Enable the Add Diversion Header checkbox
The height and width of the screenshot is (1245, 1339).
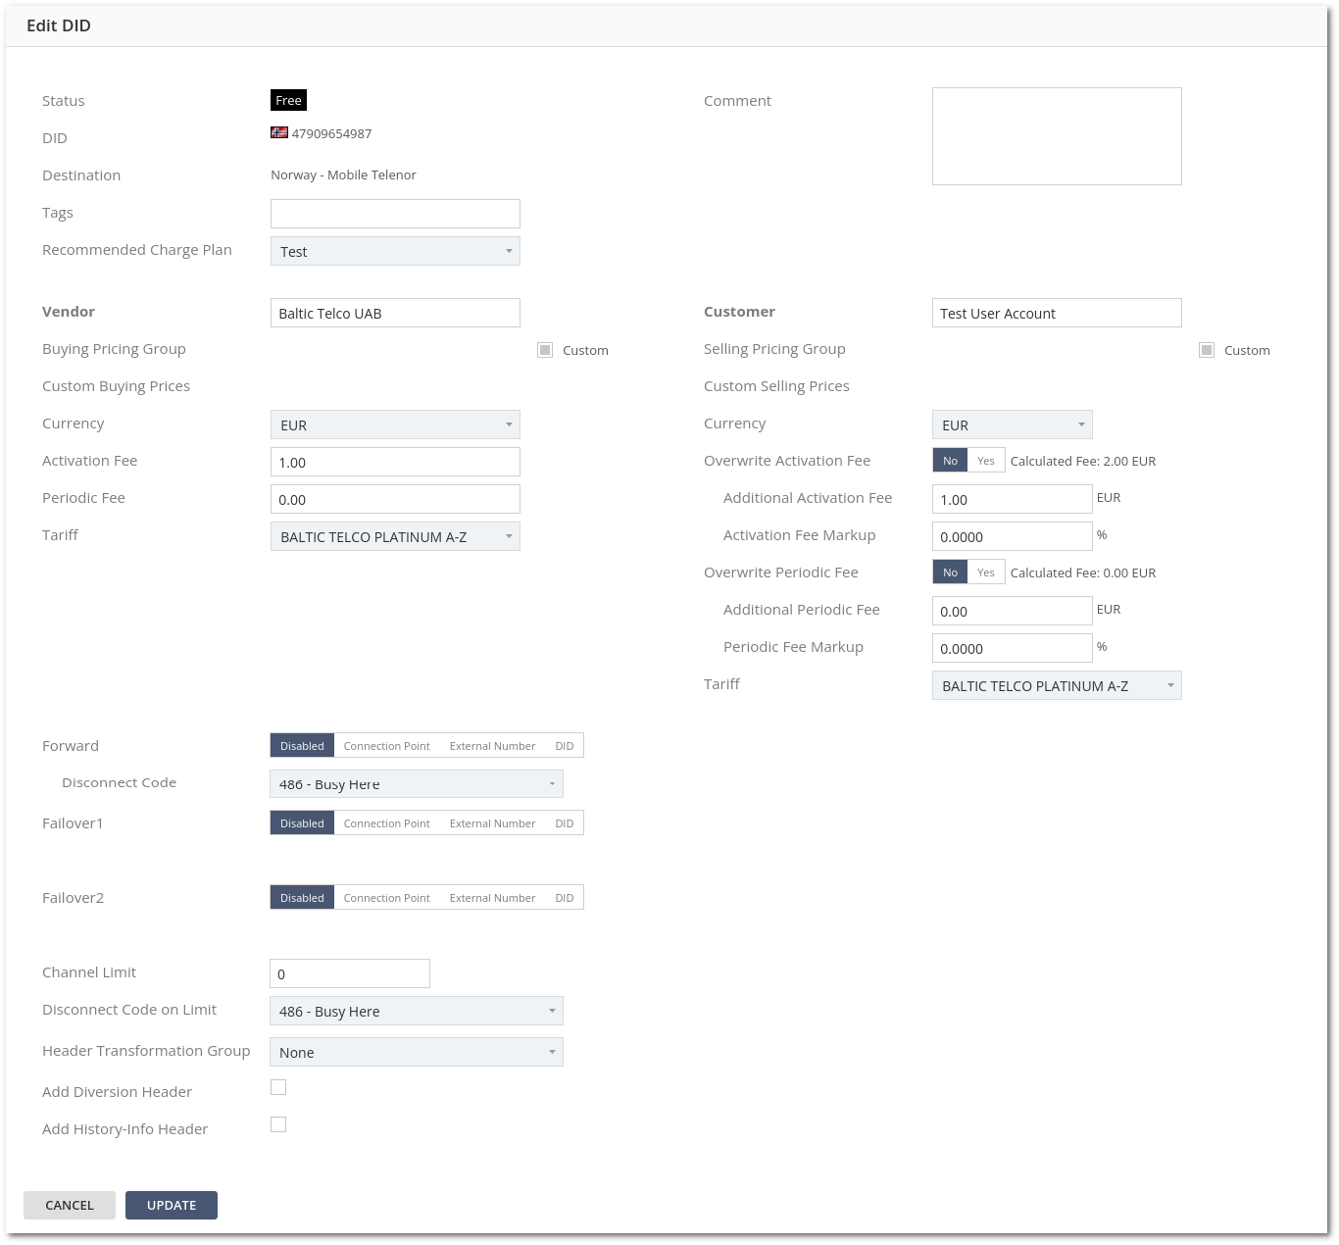(278, 1087)
